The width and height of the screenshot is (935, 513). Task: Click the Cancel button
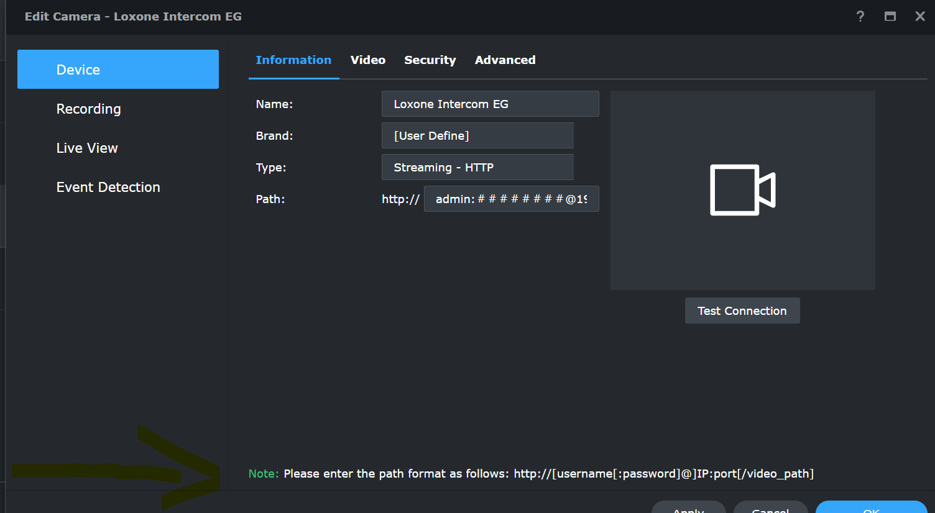(771, 508)
